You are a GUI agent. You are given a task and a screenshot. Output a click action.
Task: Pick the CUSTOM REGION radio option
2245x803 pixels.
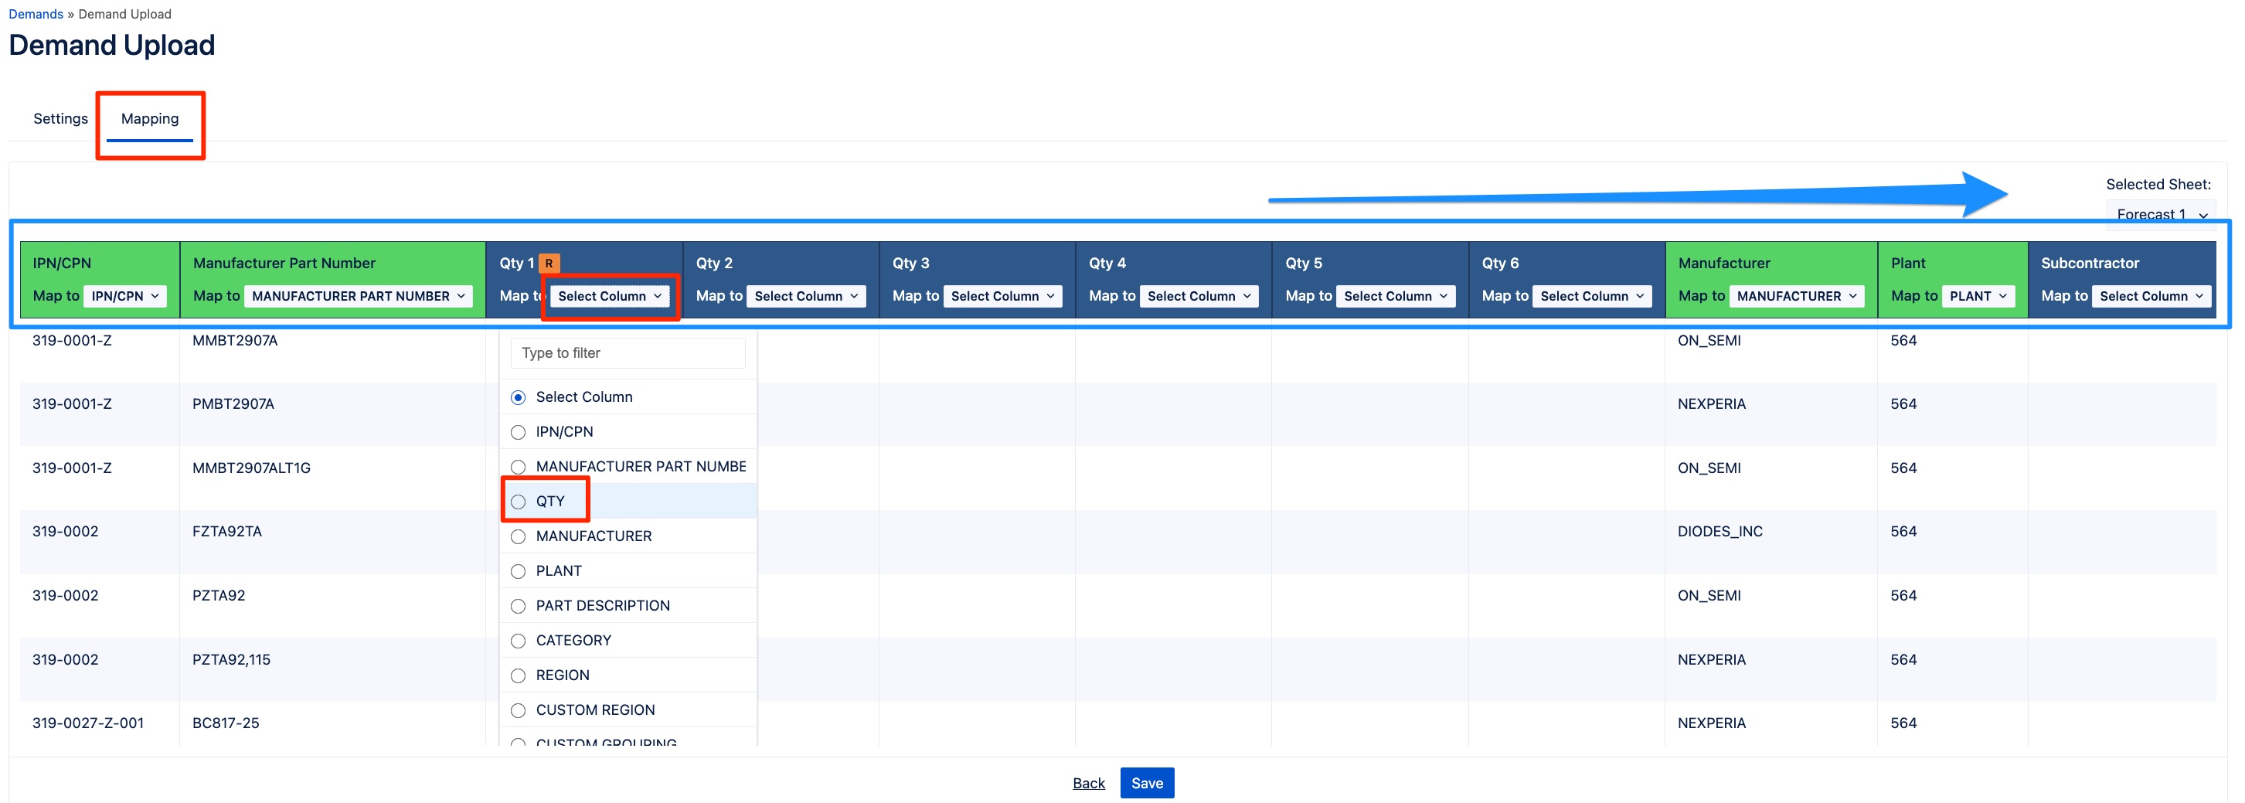tap(519, 710)
